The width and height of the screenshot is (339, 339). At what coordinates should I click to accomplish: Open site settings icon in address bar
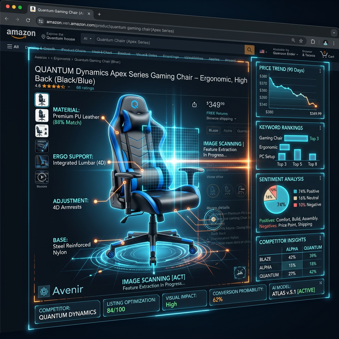pyautogui.click(x=40, y=21)
